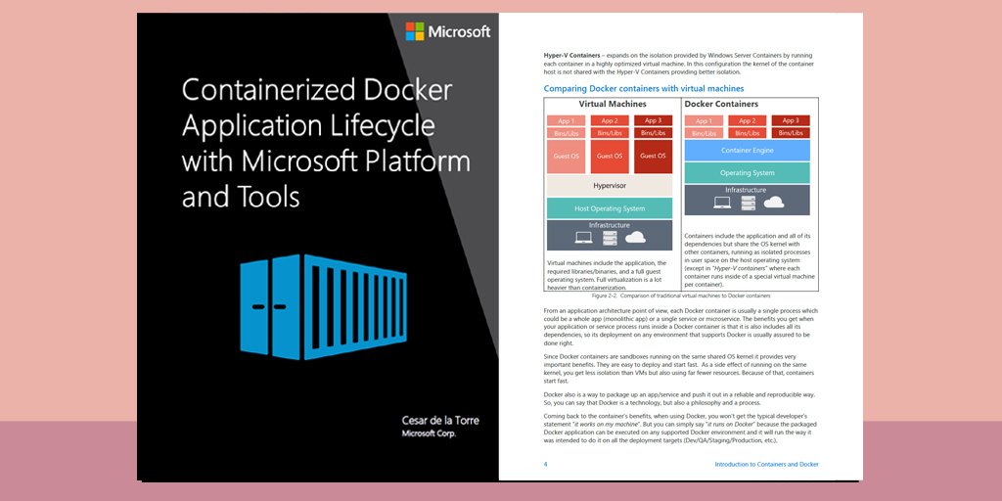Click the App 3 box under Docker Containers
The width and height of the screenshot is (1002, 501).
click(791, 120)
